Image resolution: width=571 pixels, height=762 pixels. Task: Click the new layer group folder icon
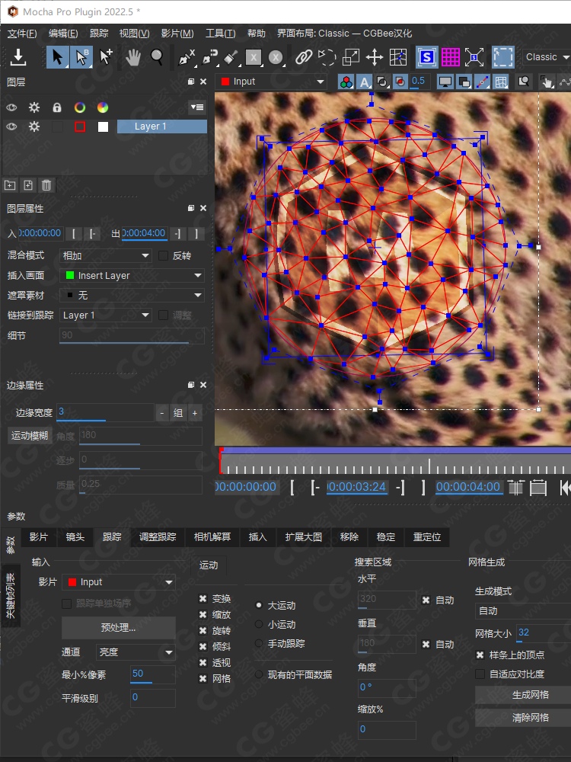pos(10,184)
